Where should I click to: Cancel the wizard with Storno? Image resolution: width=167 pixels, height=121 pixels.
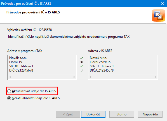121,114
